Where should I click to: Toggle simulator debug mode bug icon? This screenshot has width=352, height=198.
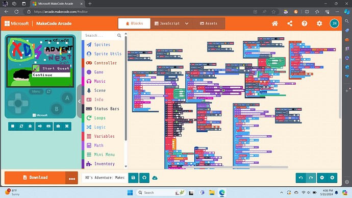click(x=30, y=126)
